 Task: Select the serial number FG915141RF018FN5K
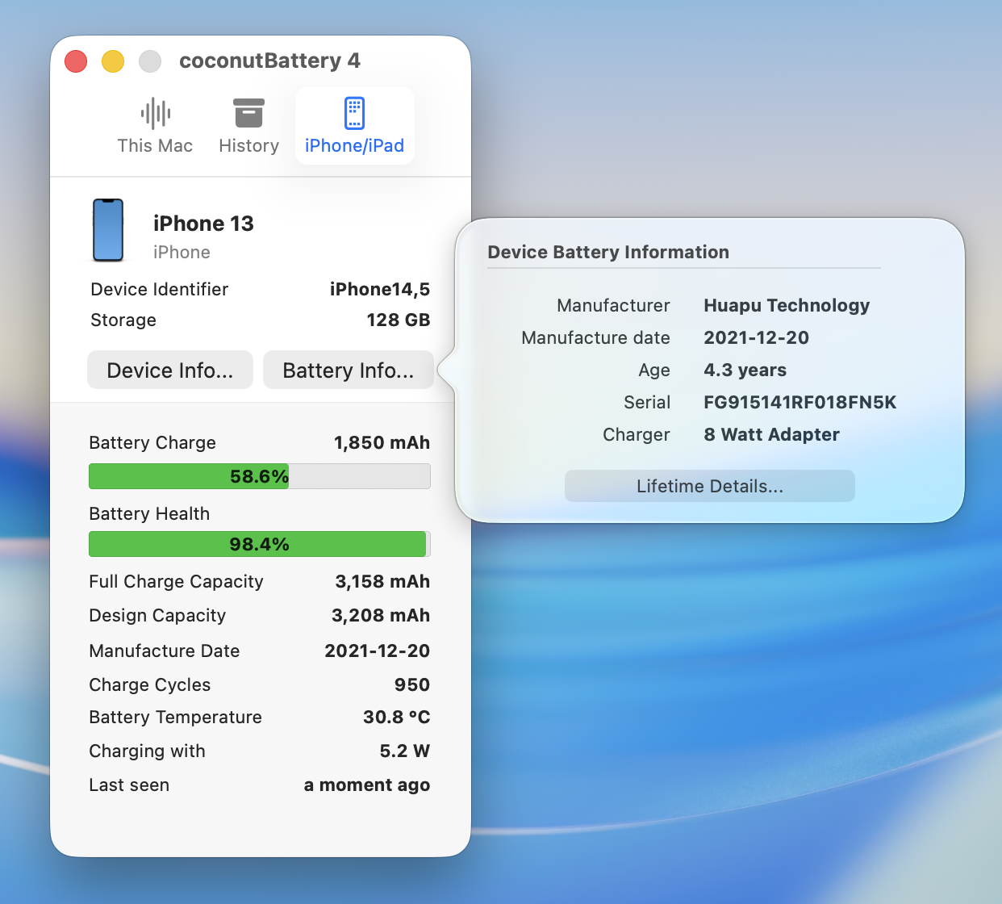(800, 402)
